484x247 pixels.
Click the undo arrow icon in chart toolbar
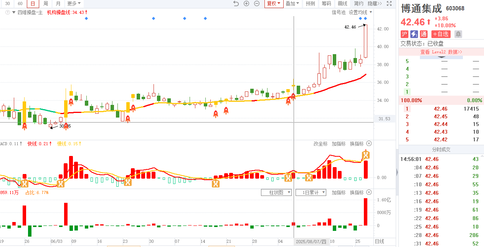[x=236, y=3]
